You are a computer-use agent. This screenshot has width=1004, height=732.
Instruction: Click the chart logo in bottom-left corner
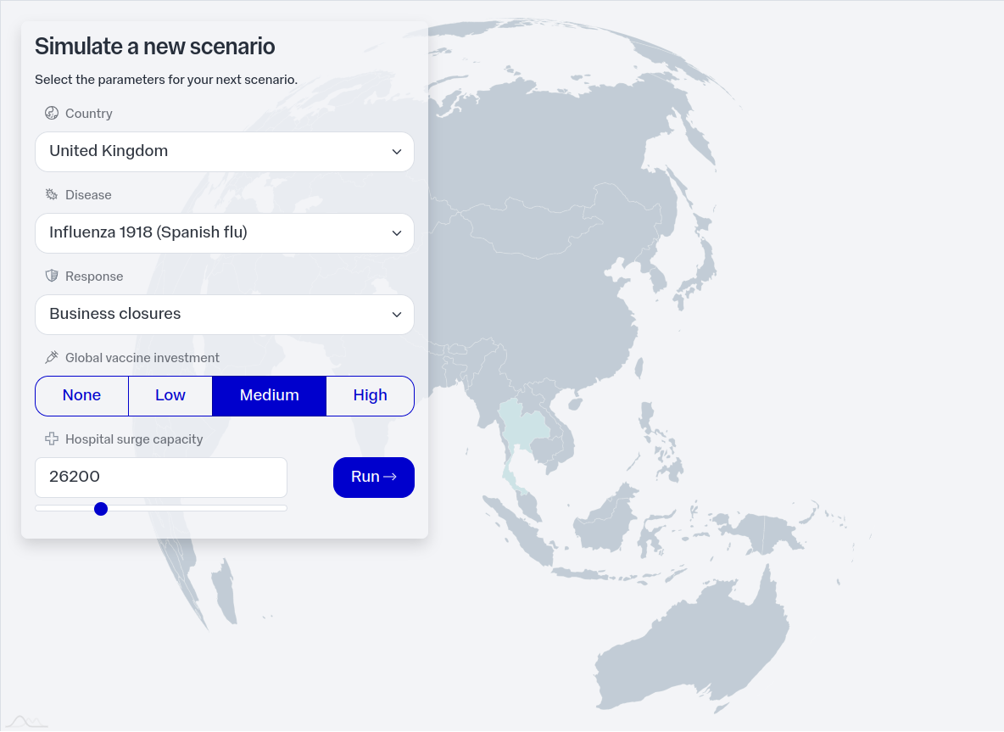[x=25, y=722]
